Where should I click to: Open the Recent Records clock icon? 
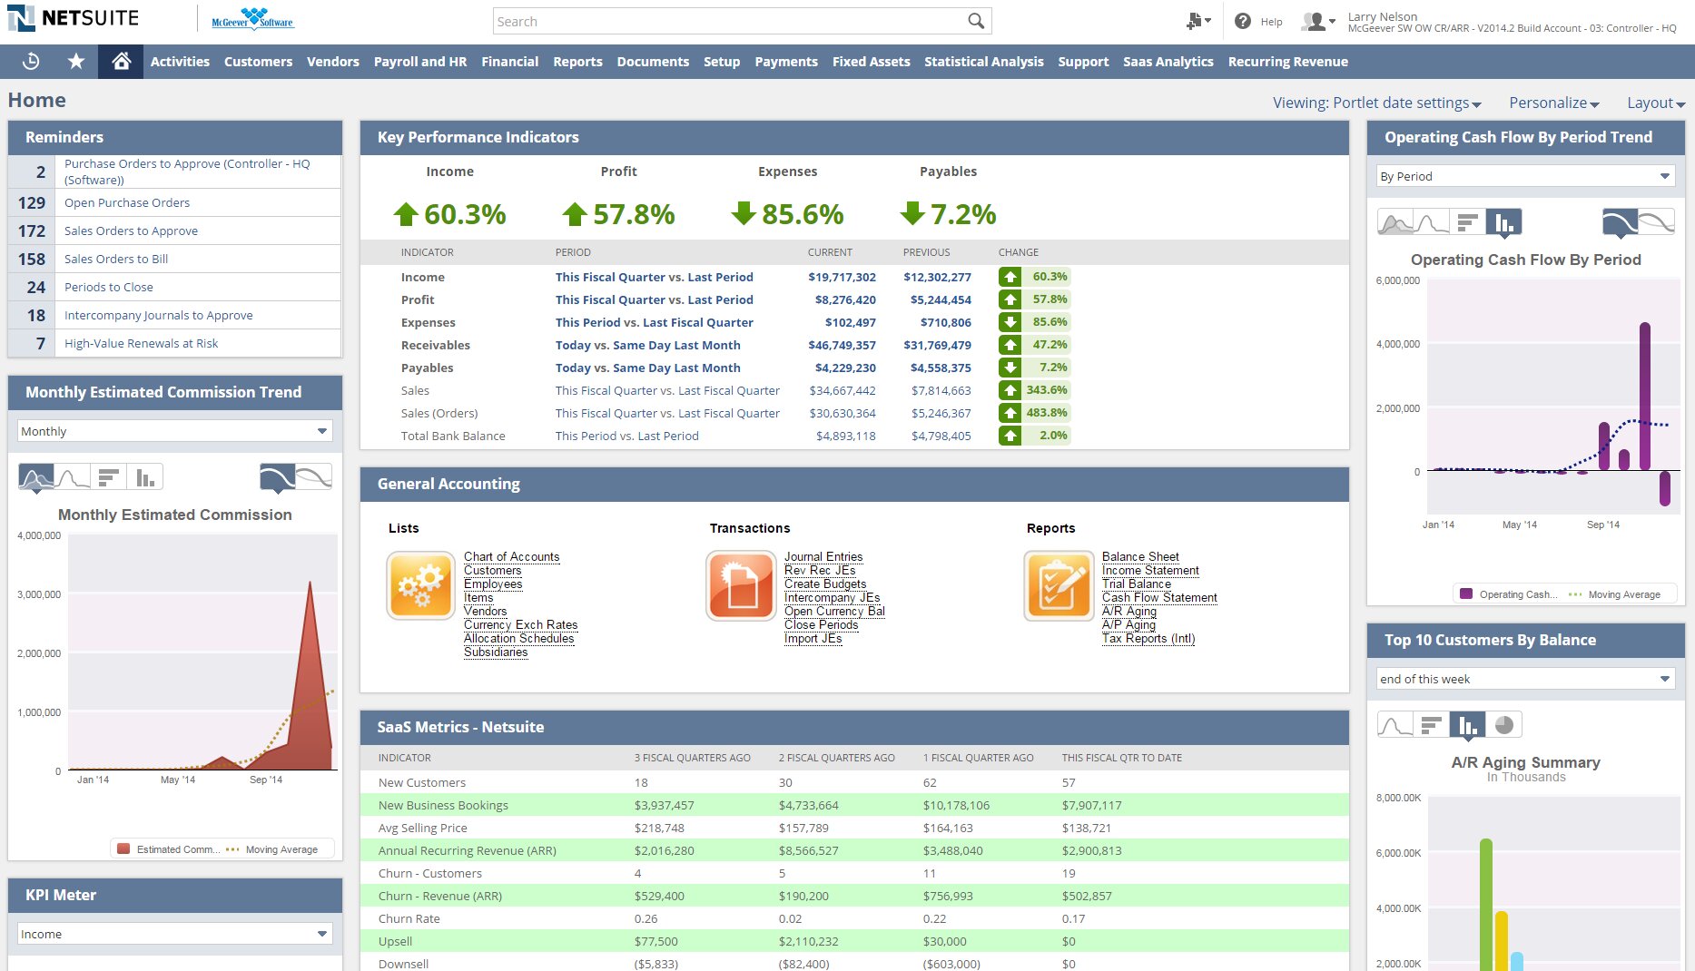(31, 61)
